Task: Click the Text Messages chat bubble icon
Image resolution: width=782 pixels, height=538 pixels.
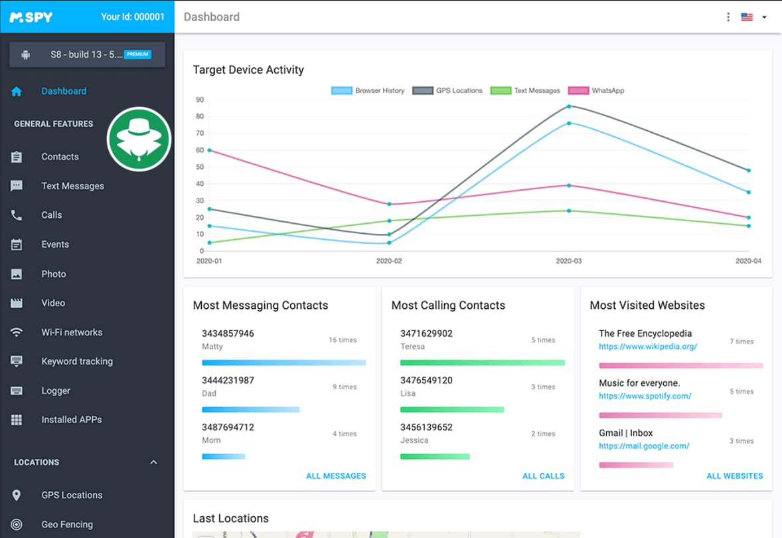Action: pos(17,186)
